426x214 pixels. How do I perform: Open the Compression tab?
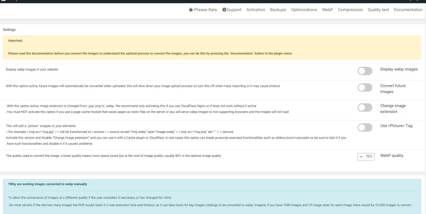coord(350,10)
